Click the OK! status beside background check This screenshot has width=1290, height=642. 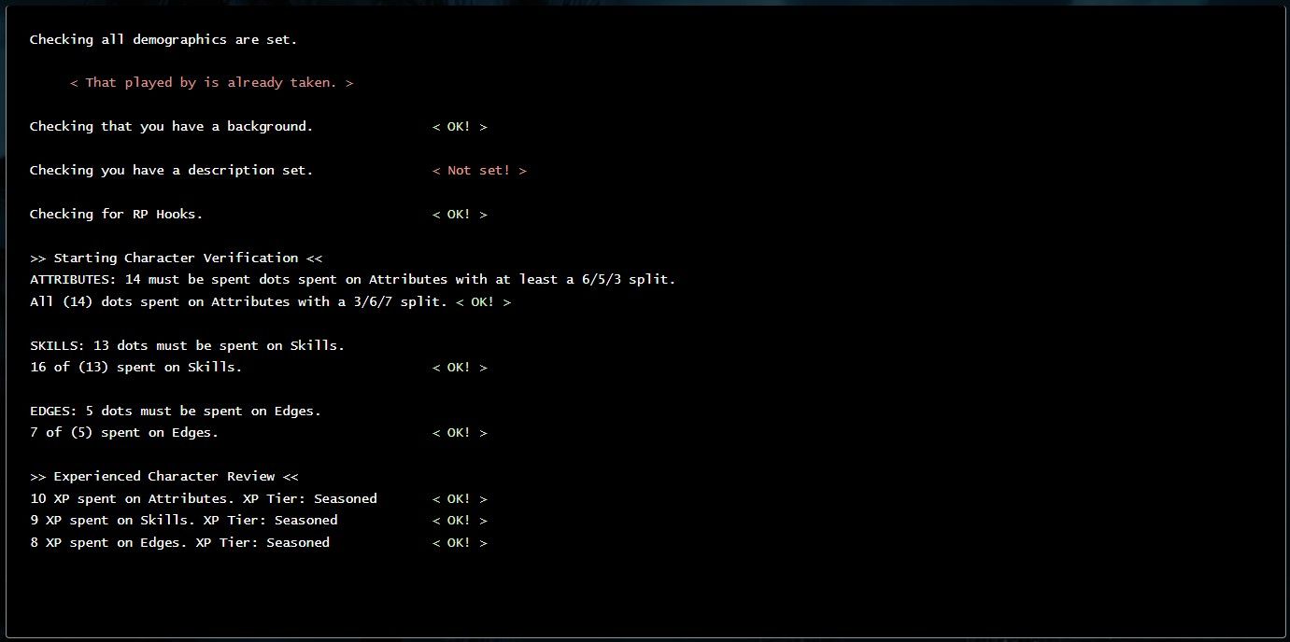coord(460,127)
